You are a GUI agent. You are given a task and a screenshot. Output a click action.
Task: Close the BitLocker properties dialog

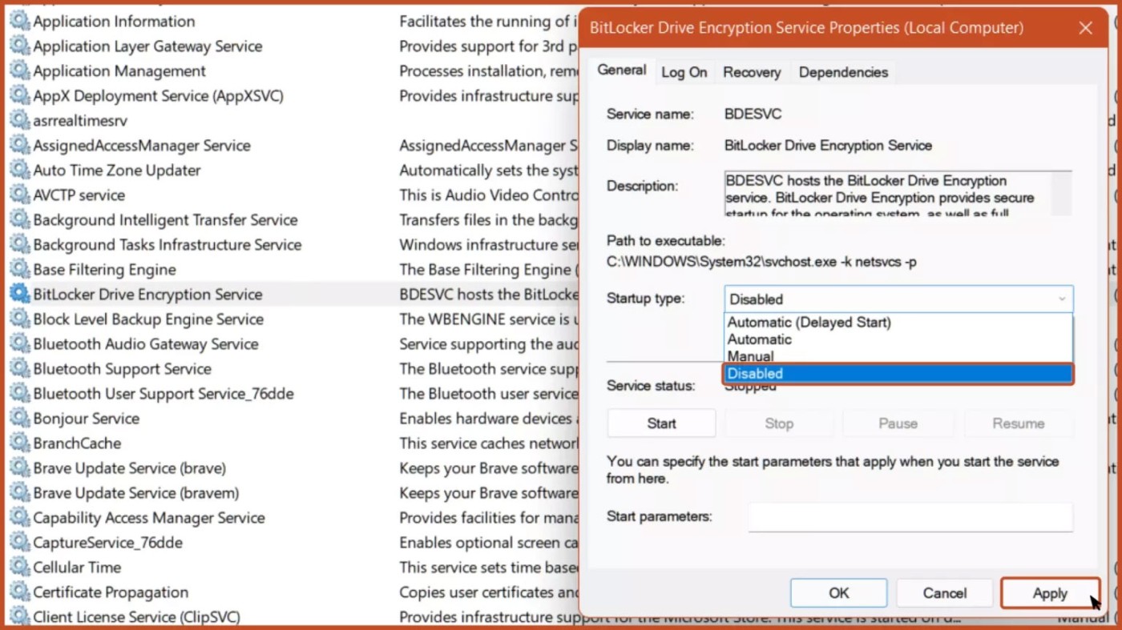point(1085,28)
